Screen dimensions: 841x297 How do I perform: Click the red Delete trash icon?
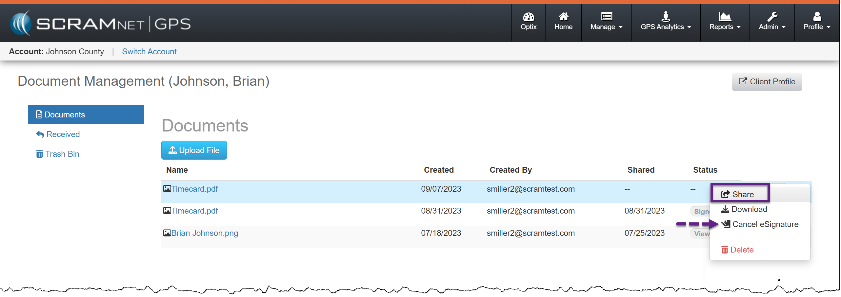pos(724,250)
